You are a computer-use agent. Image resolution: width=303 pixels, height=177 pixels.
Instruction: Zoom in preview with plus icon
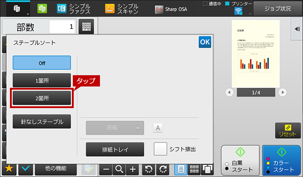(133, 169)
